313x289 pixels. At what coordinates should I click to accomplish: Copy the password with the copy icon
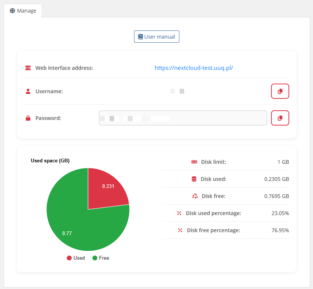click(x=280, y=118)
